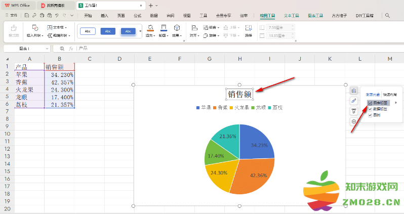Click the Outline (轮廓) icon
Viewport: 404px width, 214px height.
(x=163, y=29)
